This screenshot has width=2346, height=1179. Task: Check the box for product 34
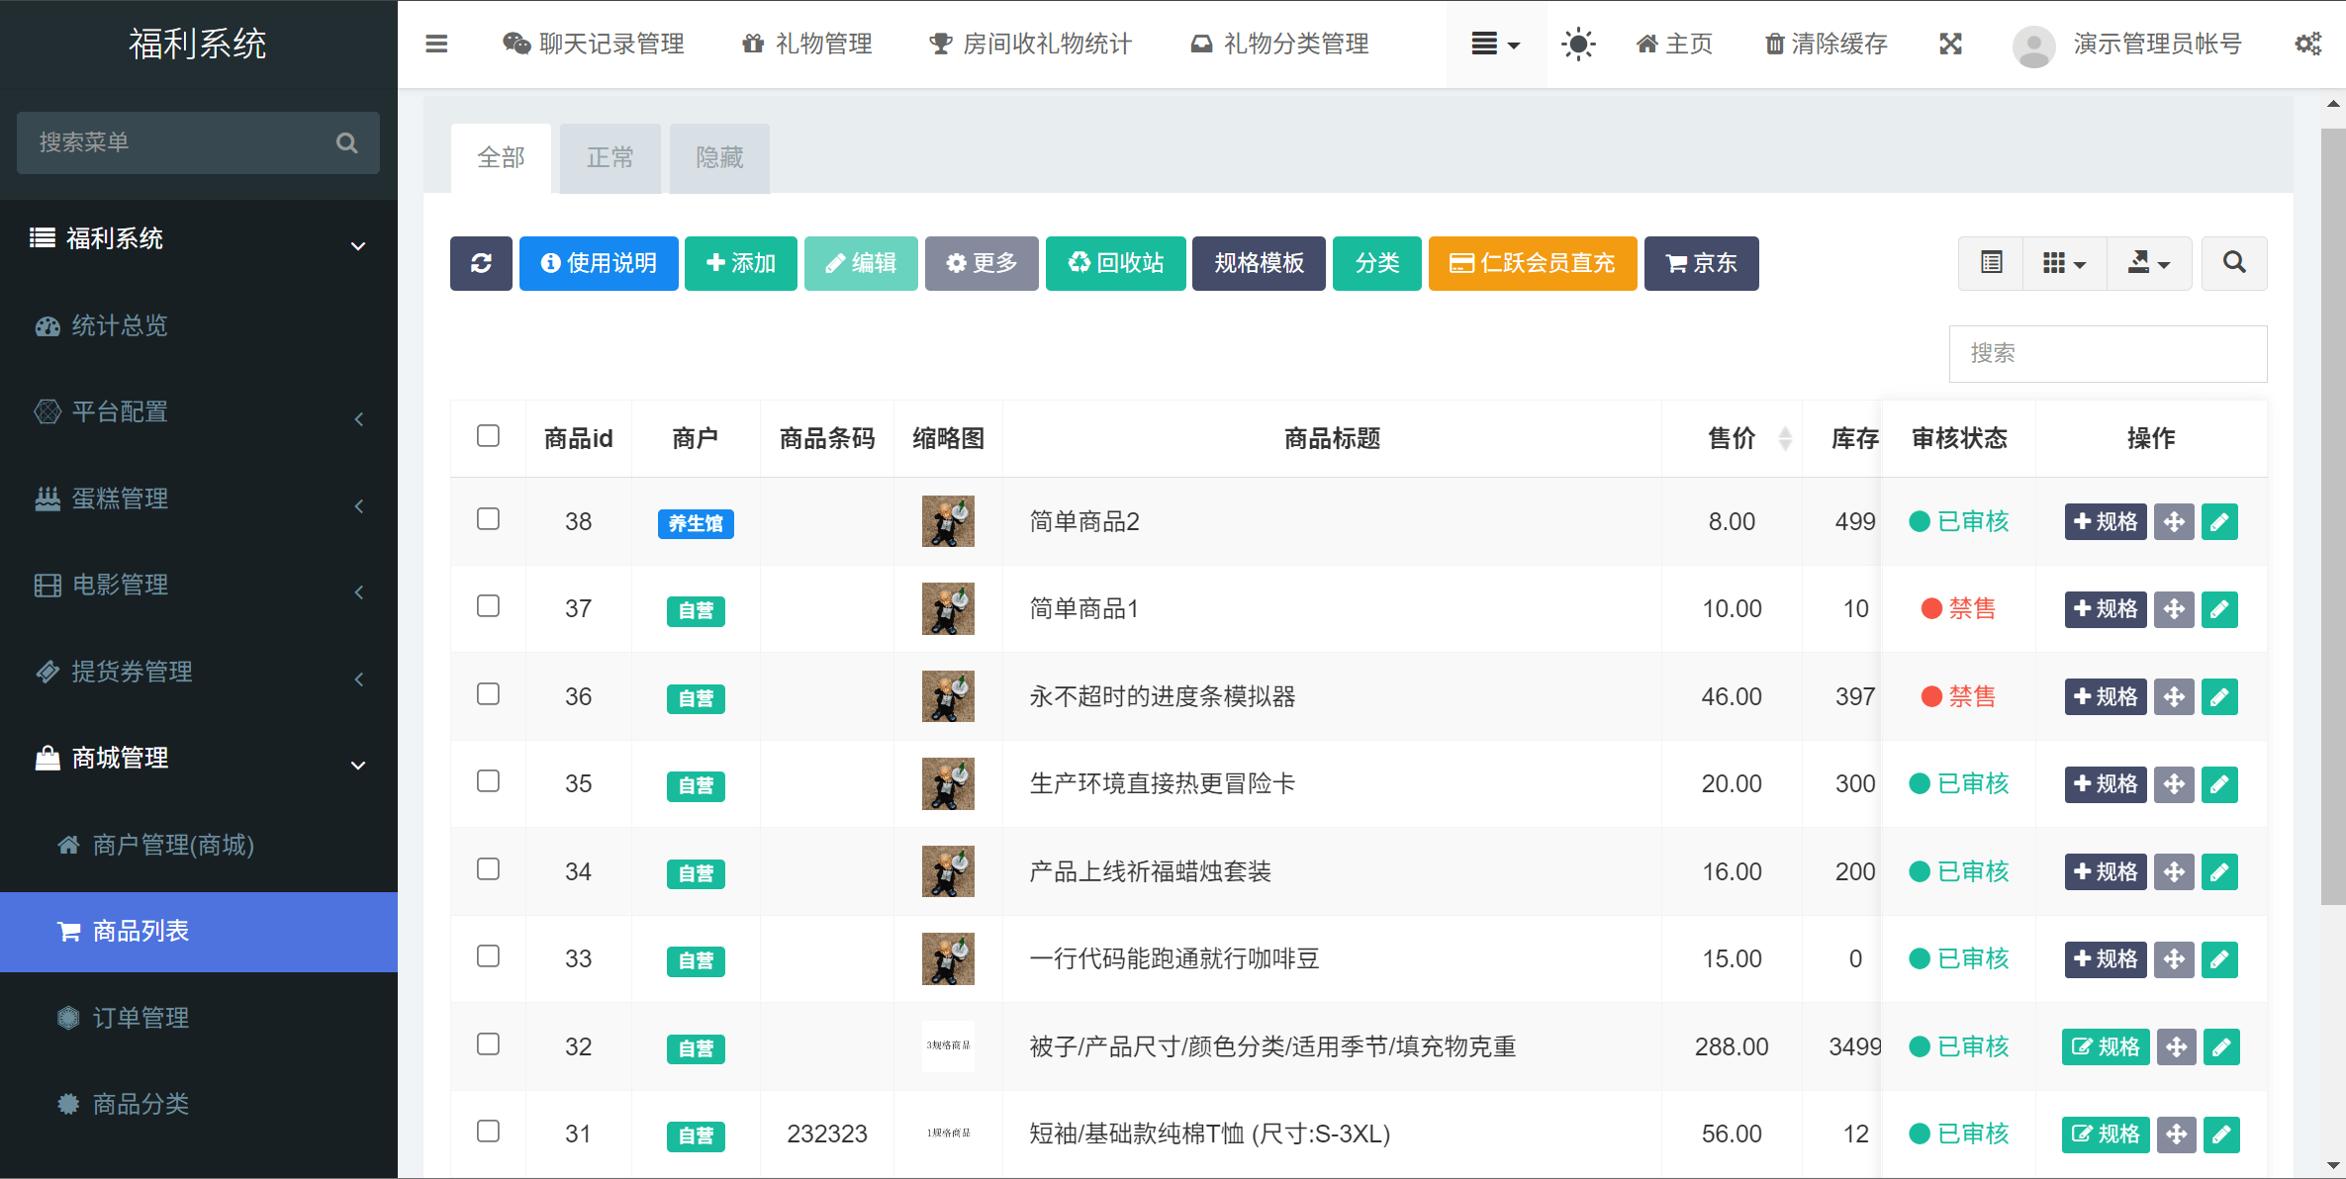click(488, 869)
